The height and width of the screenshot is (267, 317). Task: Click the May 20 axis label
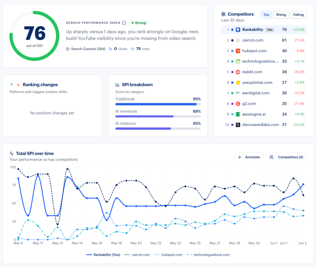pyautogui.click(x=136, y=243)
